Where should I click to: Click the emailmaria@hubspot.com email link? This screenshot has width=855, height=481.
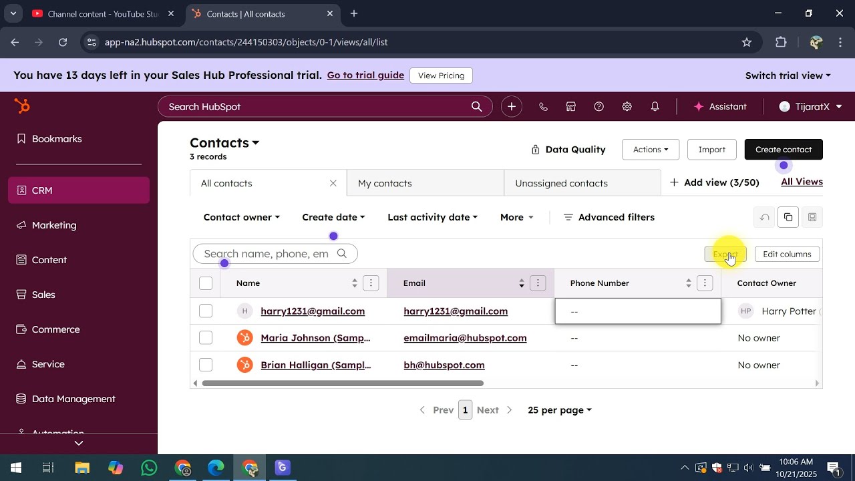465,338
